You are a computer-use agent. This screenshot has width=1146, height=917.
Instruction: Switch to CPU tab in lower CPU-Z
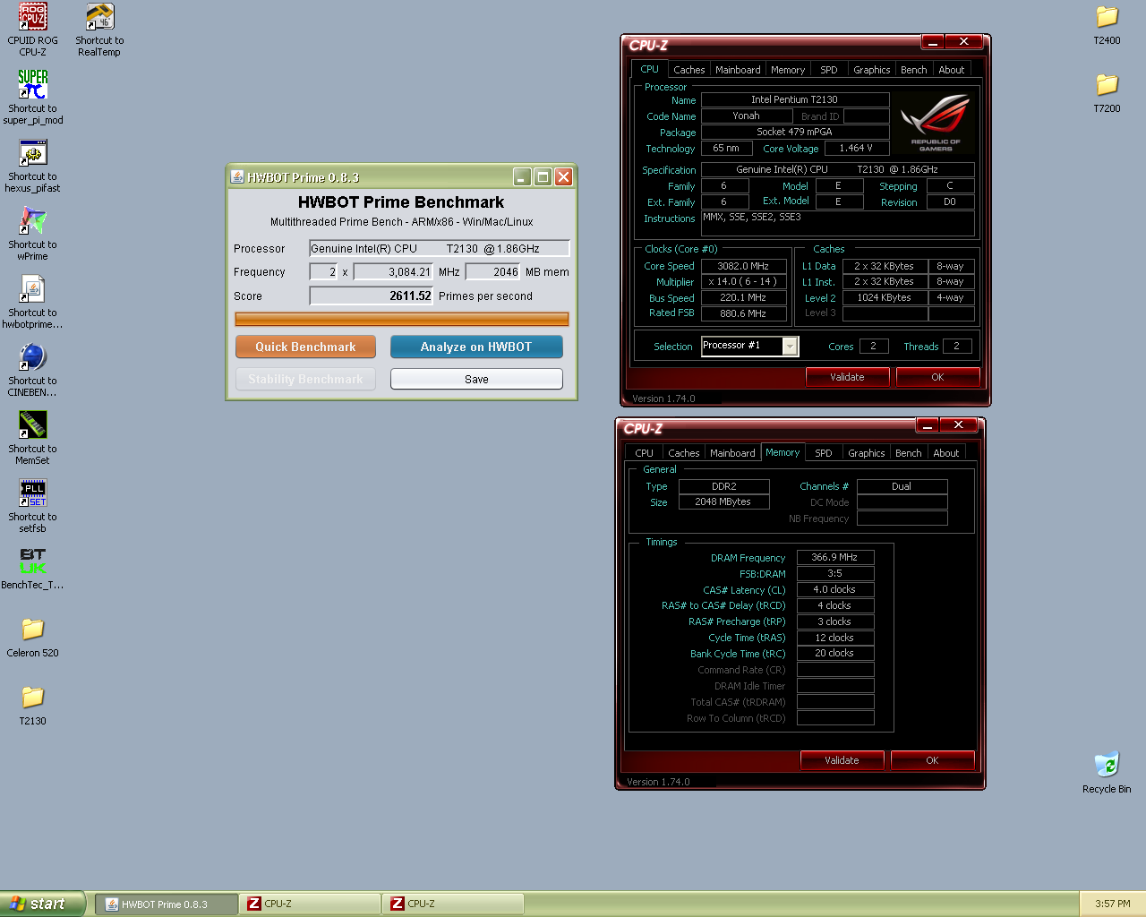(645, 453)
